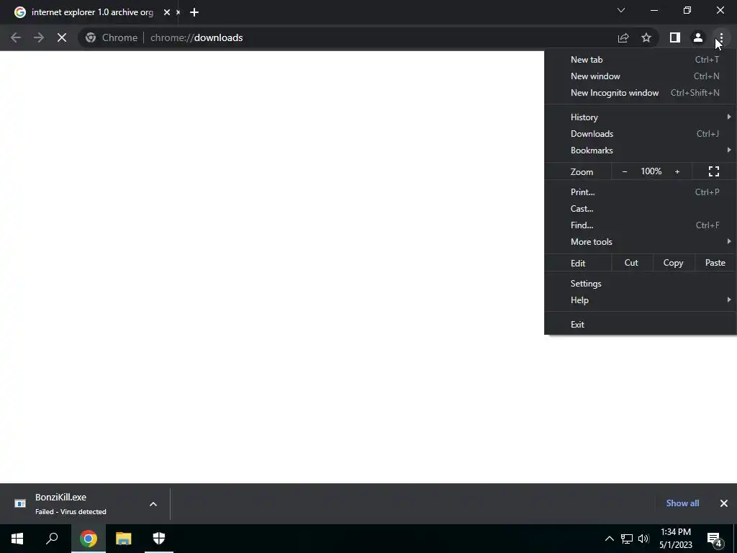Open Settings from Chrome menu
The width and height of the screenshot is (737, 553).
640,284
